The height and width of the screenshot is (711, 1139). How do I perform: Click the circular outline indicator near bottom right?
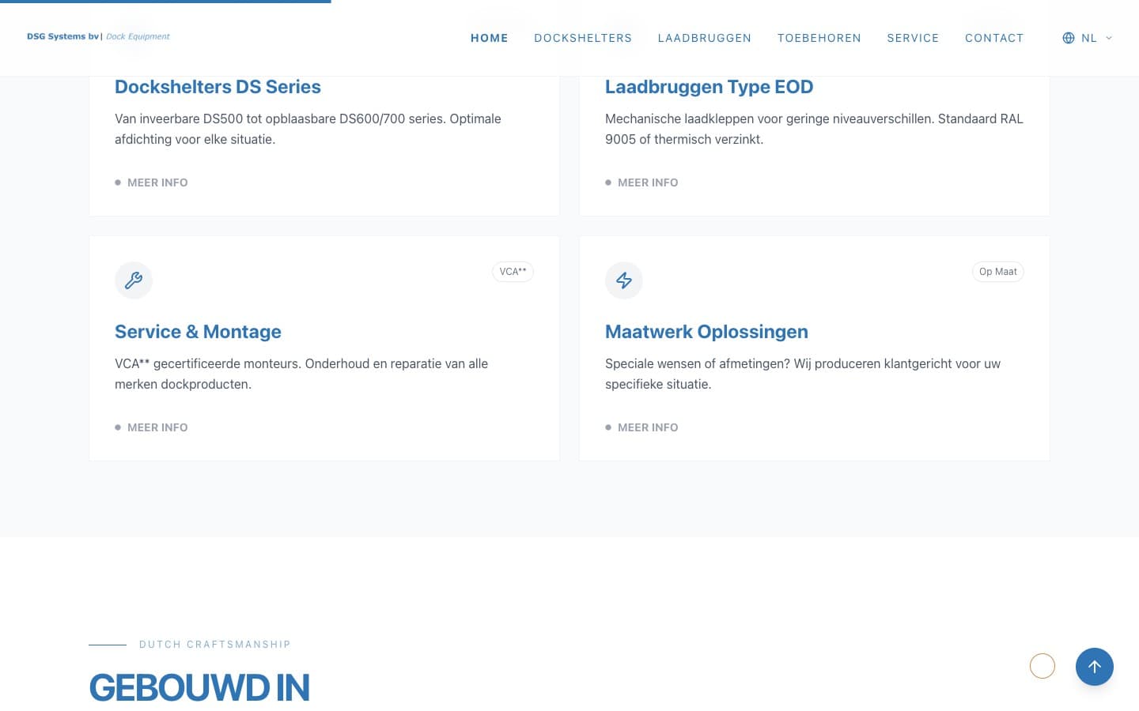1043,666
